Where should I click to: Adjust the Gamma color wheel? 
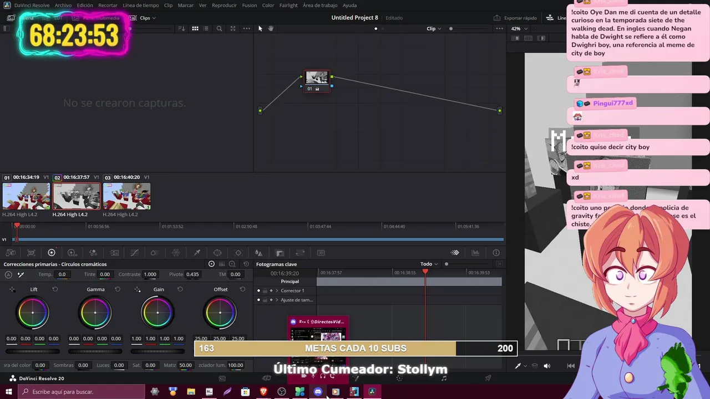click(x=95, y=313)
